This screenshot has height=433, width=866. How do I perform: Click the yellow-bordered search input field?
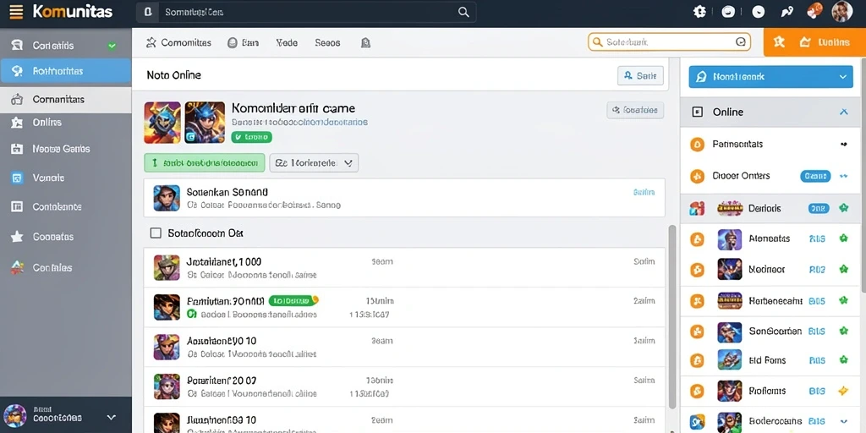pyautogui.click(x=670, y=42)
